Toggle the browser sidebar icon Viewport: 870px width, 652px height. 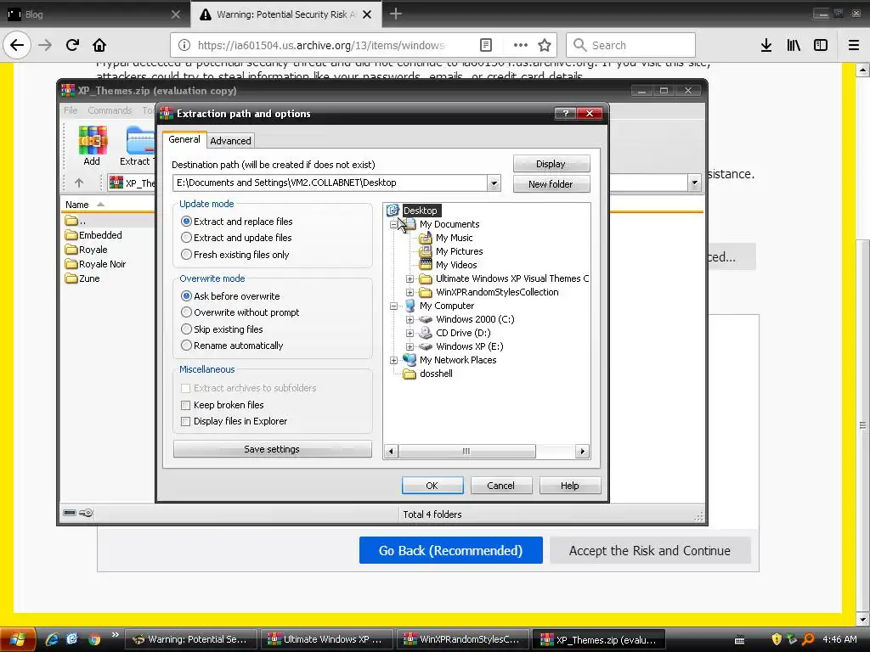point(821,45)
